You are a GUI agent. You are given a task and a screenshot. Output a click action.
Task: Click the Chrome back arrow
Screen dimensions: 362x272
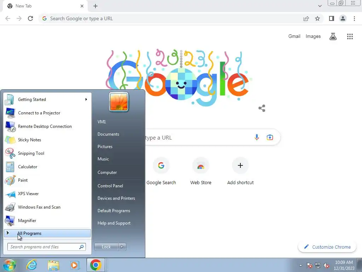tap(8, 18)
